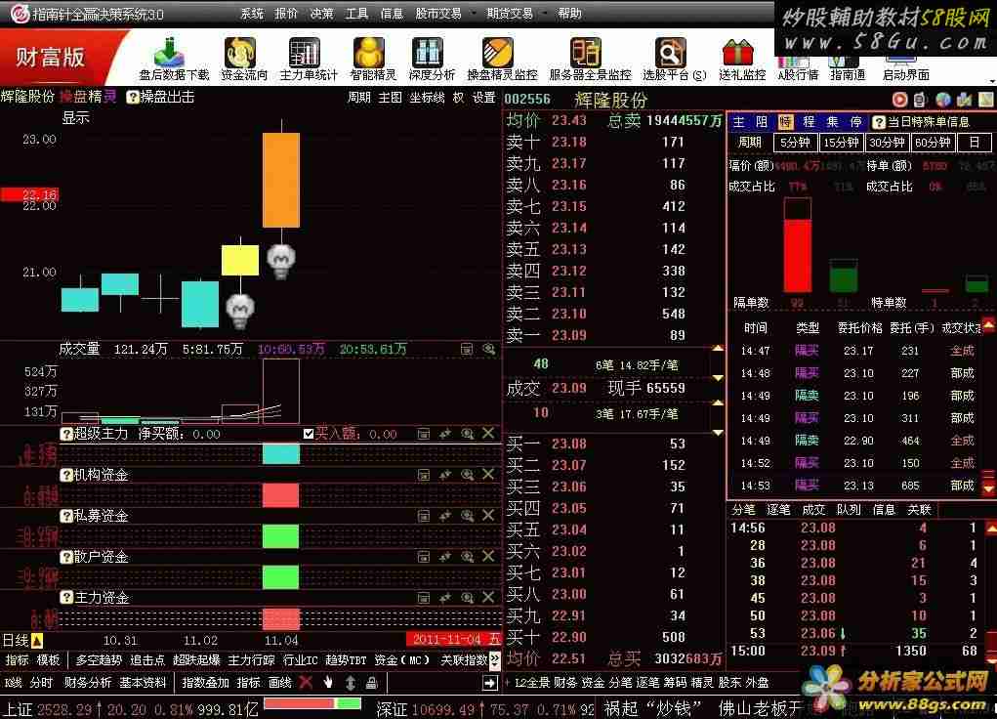
Task: Open the 报价 menu
Action: pyautogui.click(x=286, y=14)
